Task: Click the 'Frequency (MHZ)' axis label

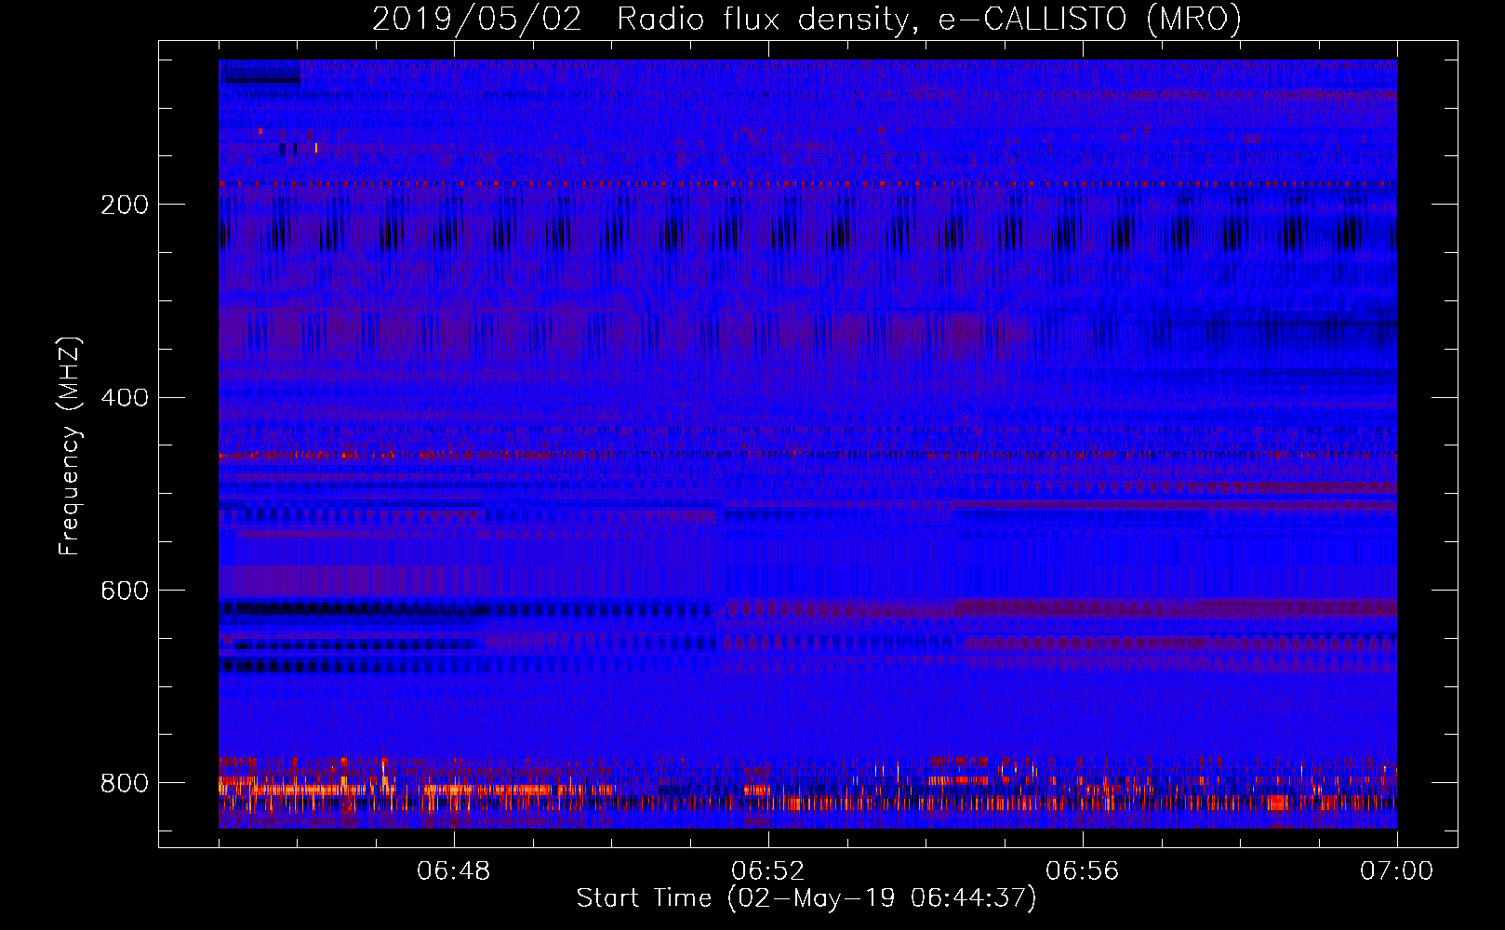Action: coord(70,445)
